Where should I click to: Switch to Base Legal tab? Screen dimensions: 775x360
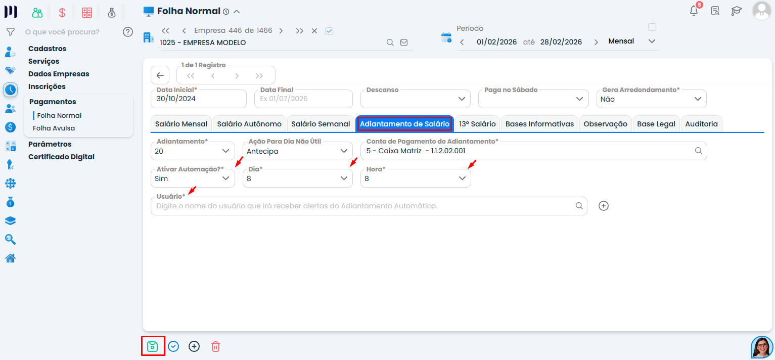(656, 124)
